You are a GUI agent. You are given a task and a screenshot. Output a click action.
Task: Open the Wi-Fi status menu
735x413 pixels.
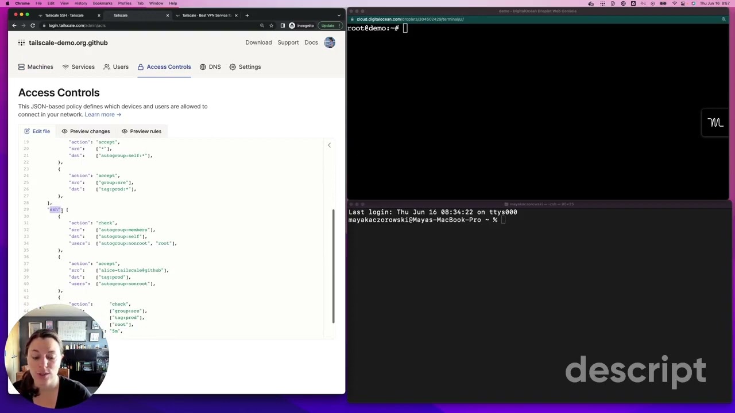tap(674, 3)
